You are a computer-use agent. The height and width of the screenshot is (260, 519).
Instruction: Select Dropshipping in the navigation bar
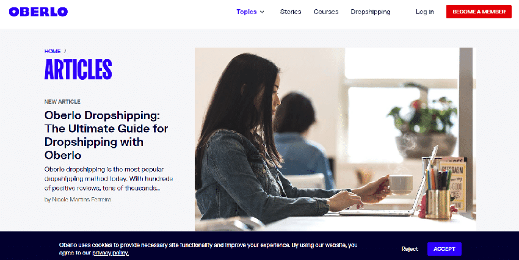(371, 12)
